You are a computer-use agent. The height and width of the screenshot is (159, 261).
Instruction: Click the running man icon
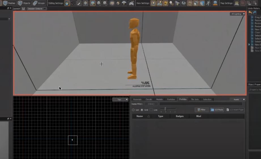point(208,3)
